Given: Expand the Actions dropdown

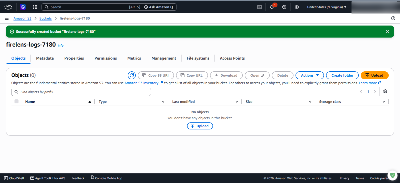Looking at the screenshot, I should coord(310,75).
